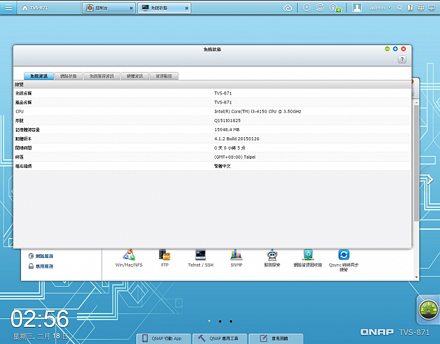Select 網路服務 in control panel sidebar
Image resolution: width=440 pixels, height=344 pixels.
[x=41, y=256]
